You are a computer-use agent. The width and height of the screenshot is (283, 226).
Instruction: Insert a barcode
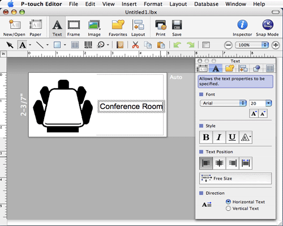(x=88, y=45)
